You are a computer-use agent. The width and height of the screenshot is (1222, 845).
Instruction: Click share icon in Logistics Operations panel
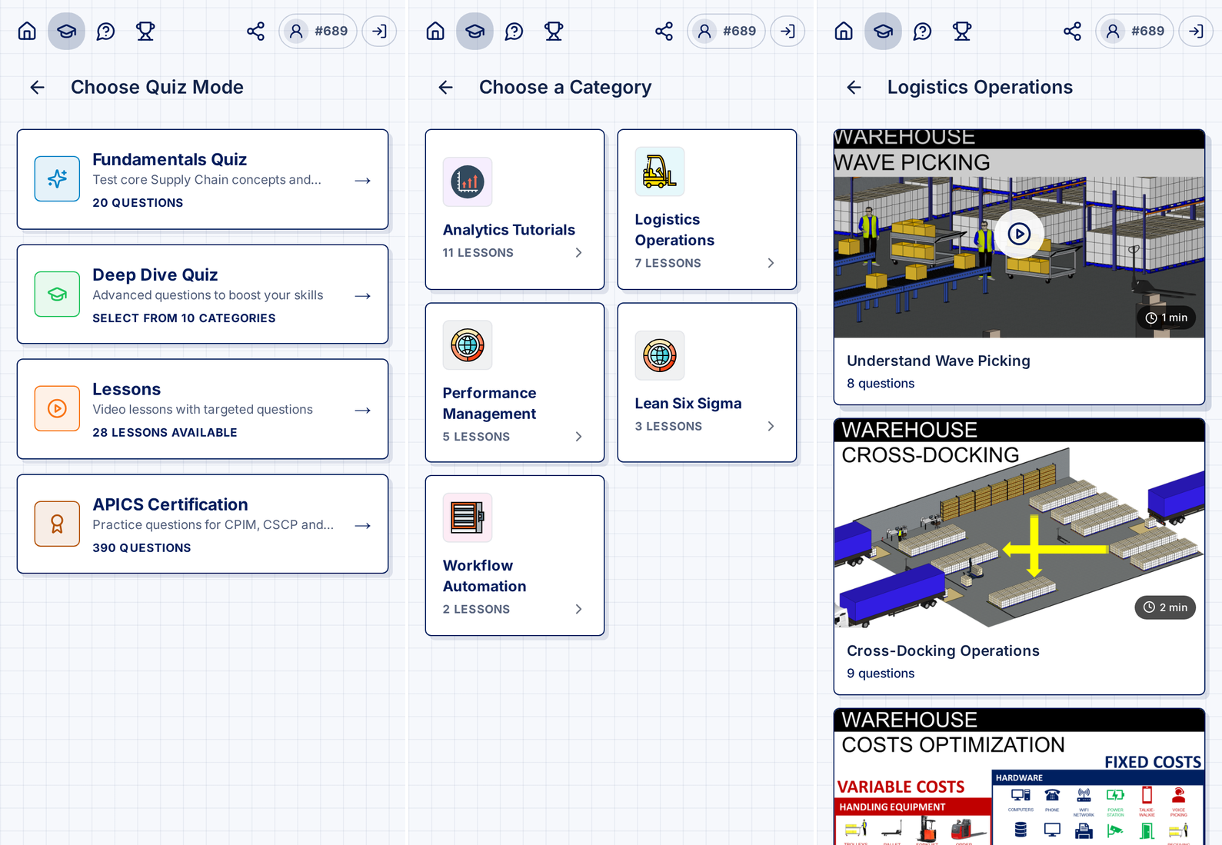(1072, 31)
